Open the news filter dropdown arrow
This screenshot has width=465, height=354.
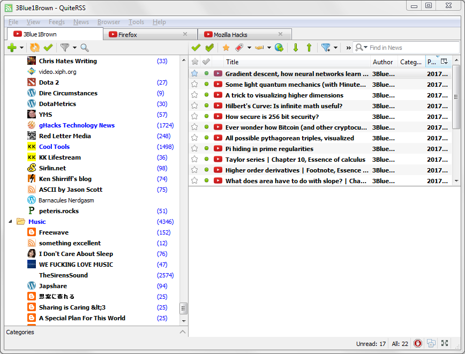(336, 48)
